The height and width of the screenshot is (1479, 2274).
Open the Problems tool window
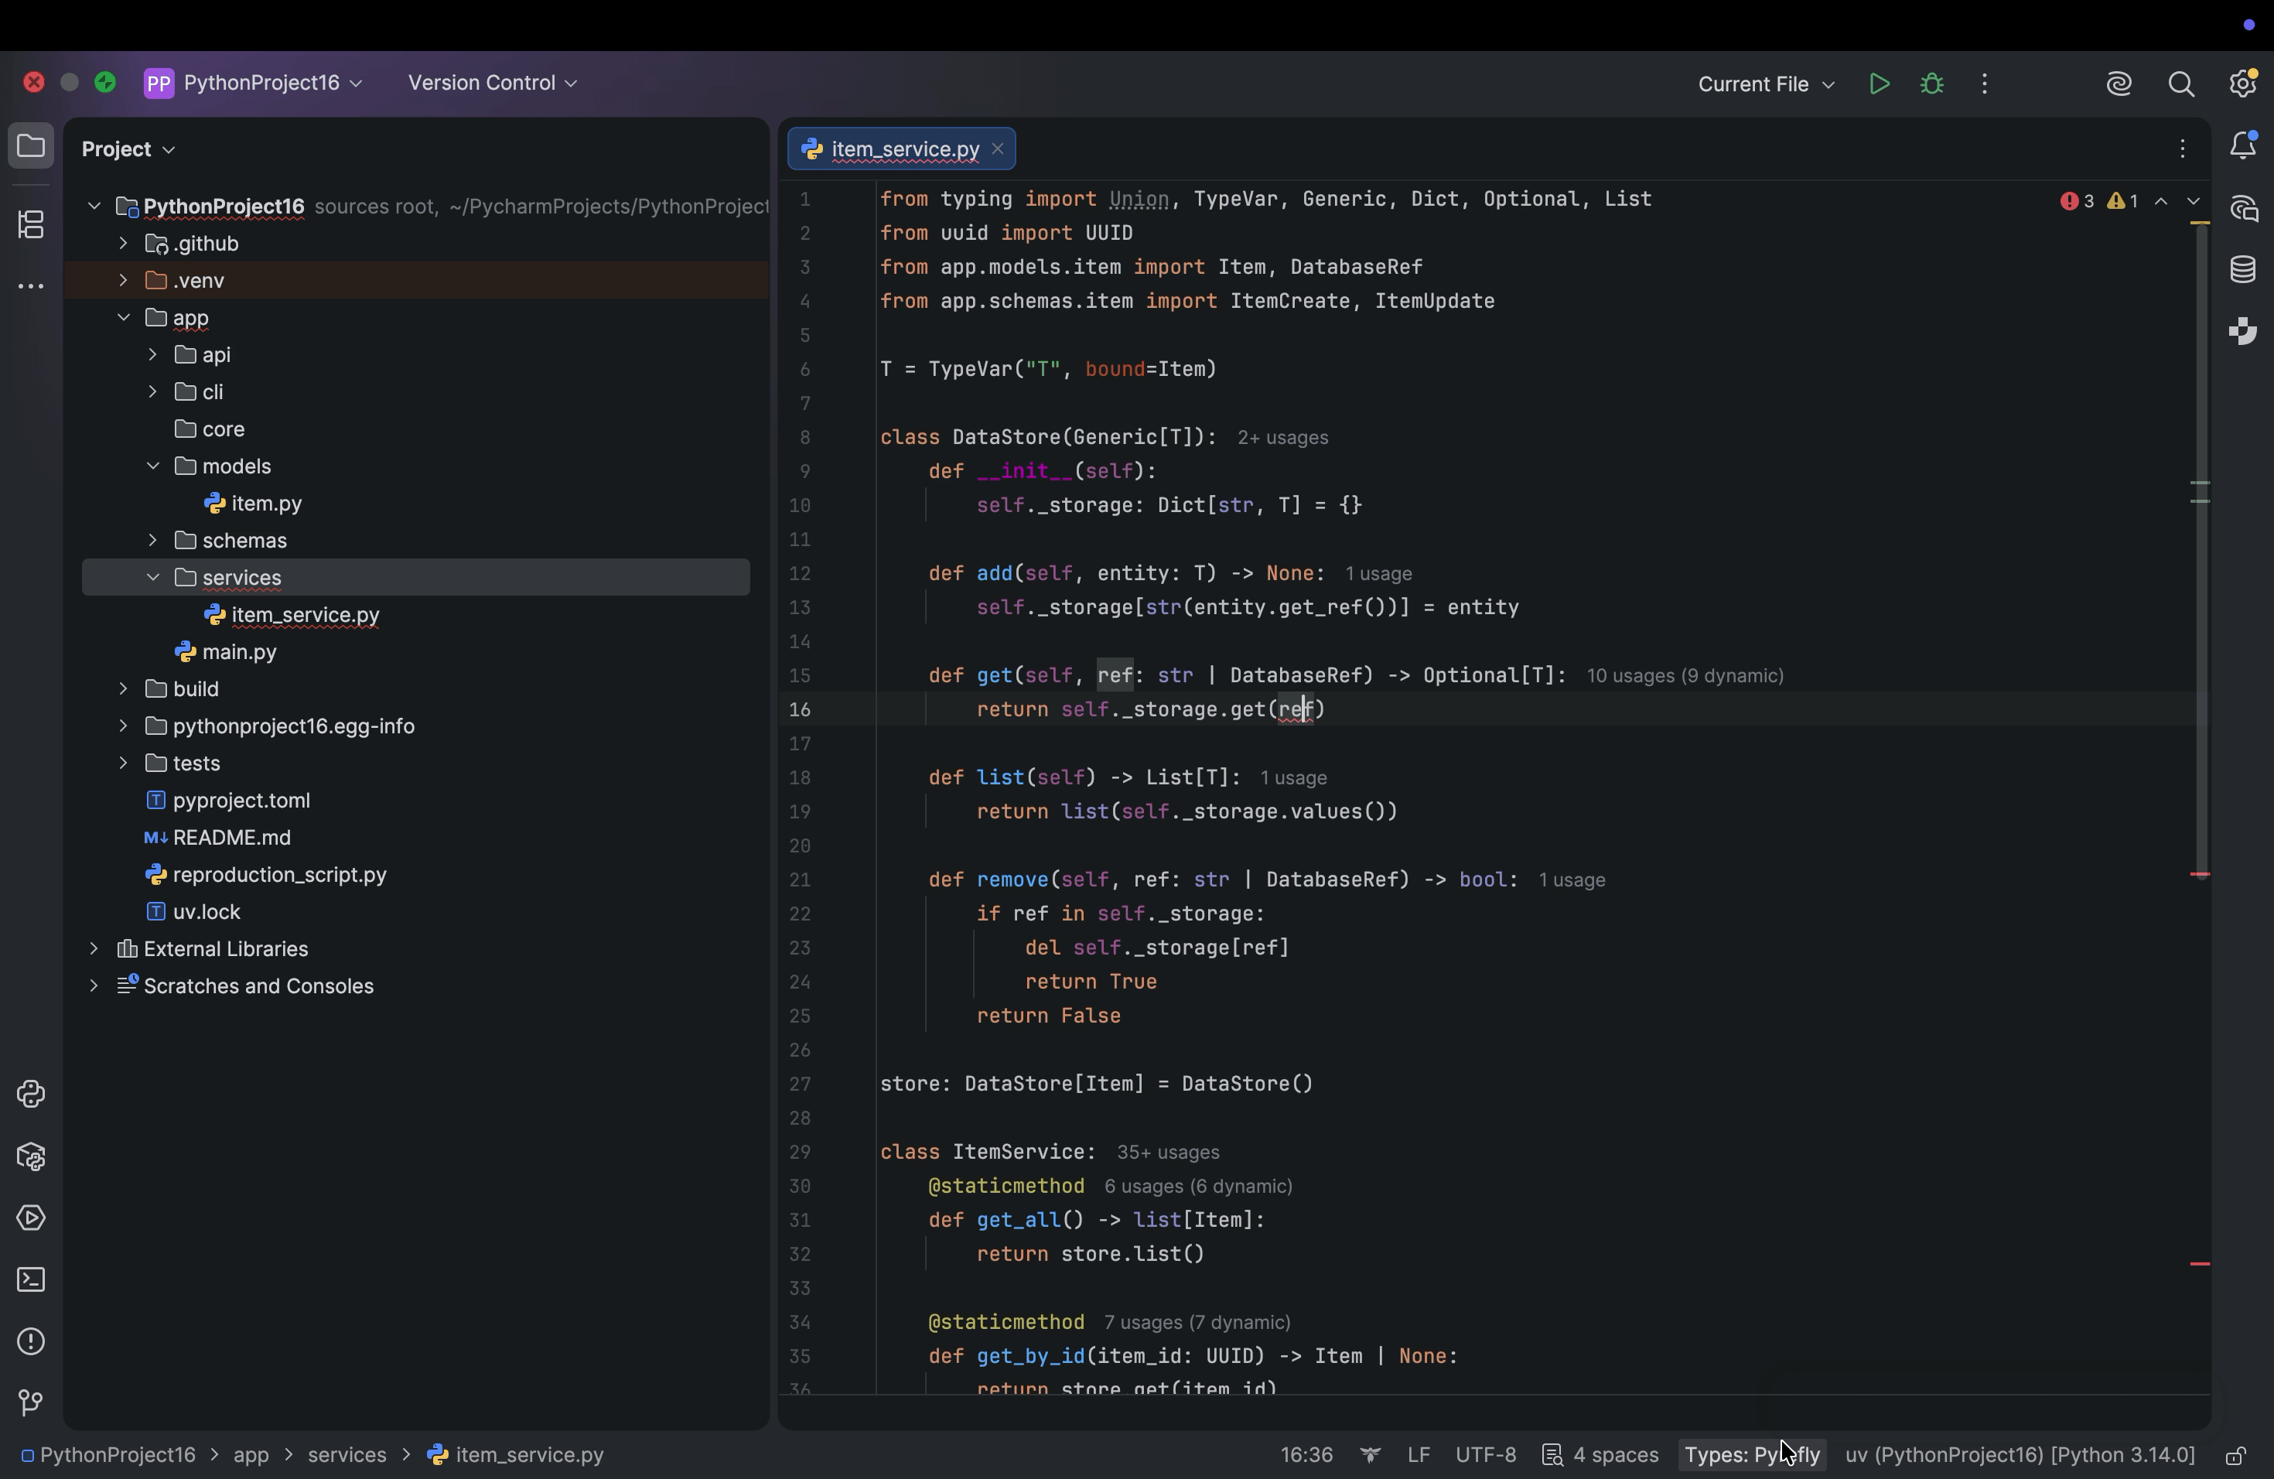[31, 1342]
